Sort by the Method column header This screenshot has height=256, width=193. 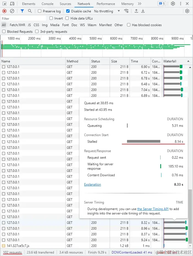pos(78,61)
